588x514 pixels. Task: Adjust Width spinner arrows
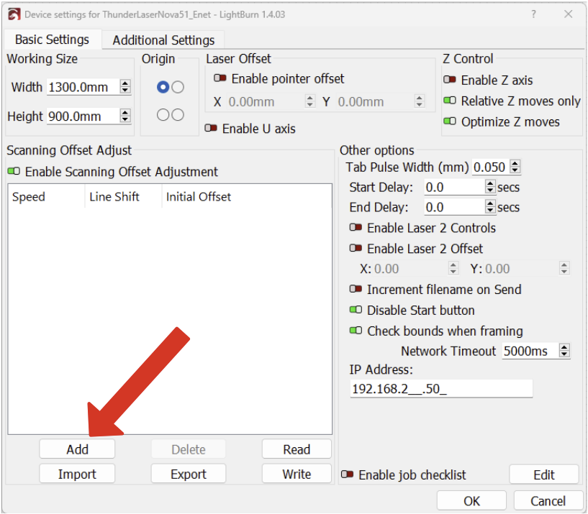[x=125, y=87]
